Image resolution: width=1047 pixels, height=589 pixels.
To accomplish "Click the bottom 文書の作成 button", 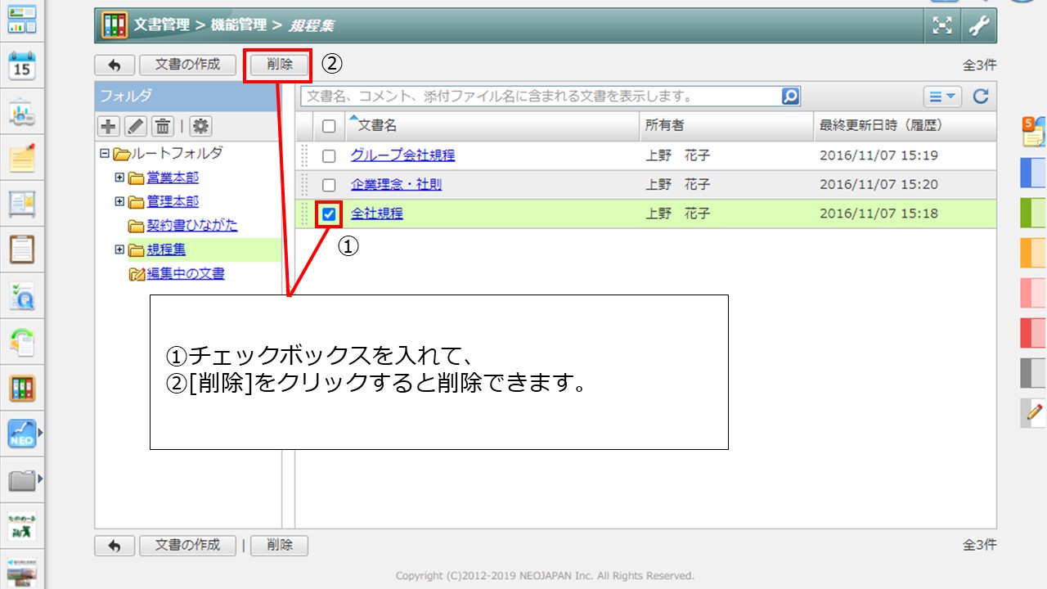I will coord(188,546).
